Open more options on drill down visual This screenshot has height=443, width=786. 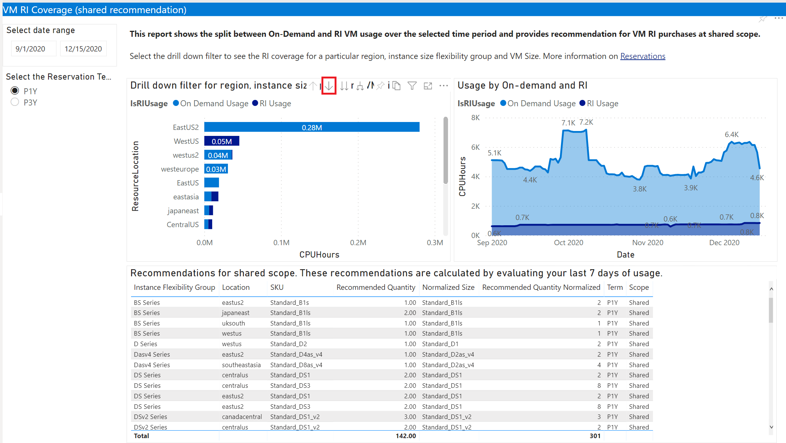(444, 86)
